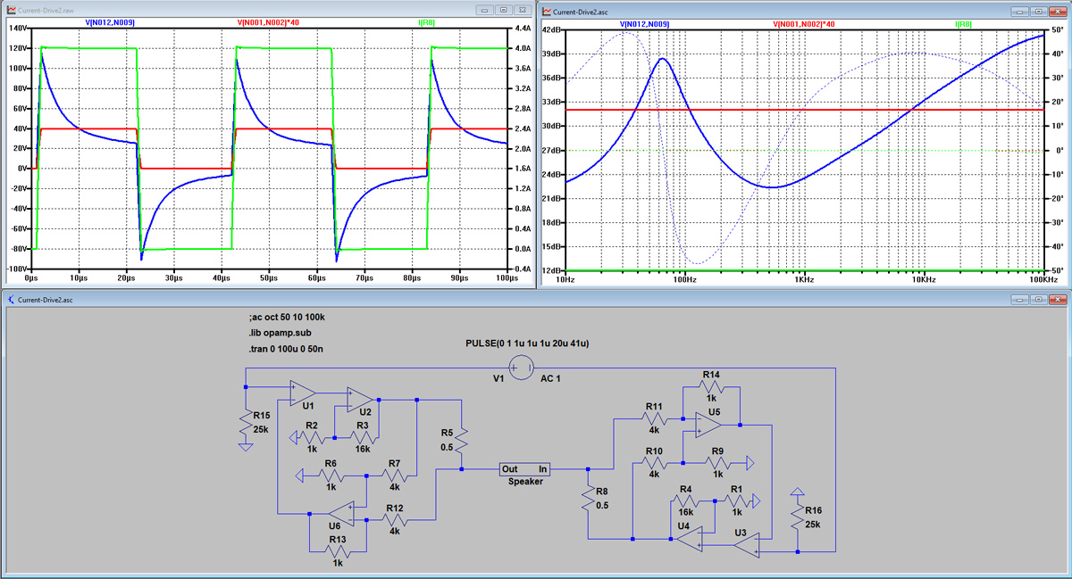Select resistor R1 (1k)

point(736,501)
